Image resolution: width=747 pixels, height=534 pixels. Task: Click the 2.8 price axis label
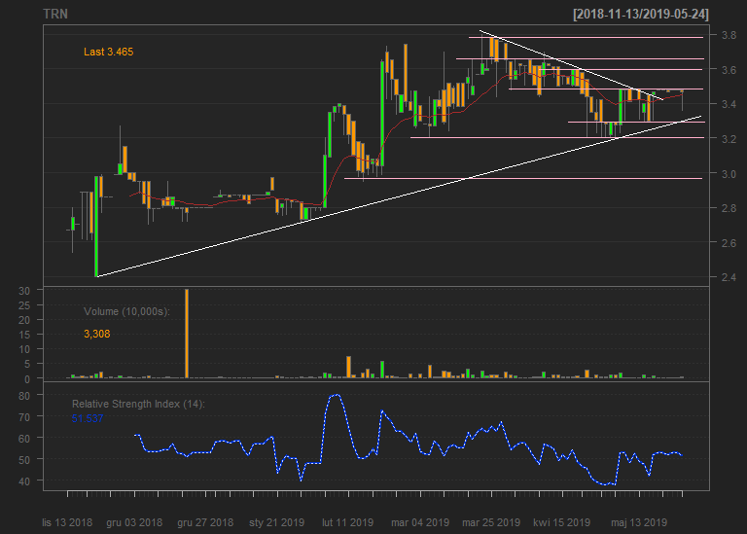pyautogui.click(x=729, y=208)
